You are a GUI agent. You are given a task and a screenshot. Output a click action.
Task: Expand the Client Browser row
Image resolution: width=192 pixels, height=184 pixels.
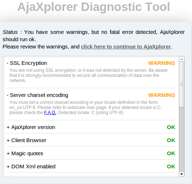click(x=27, y=140)
